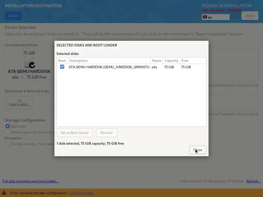Open the Help! button

[x=250, y=16]
